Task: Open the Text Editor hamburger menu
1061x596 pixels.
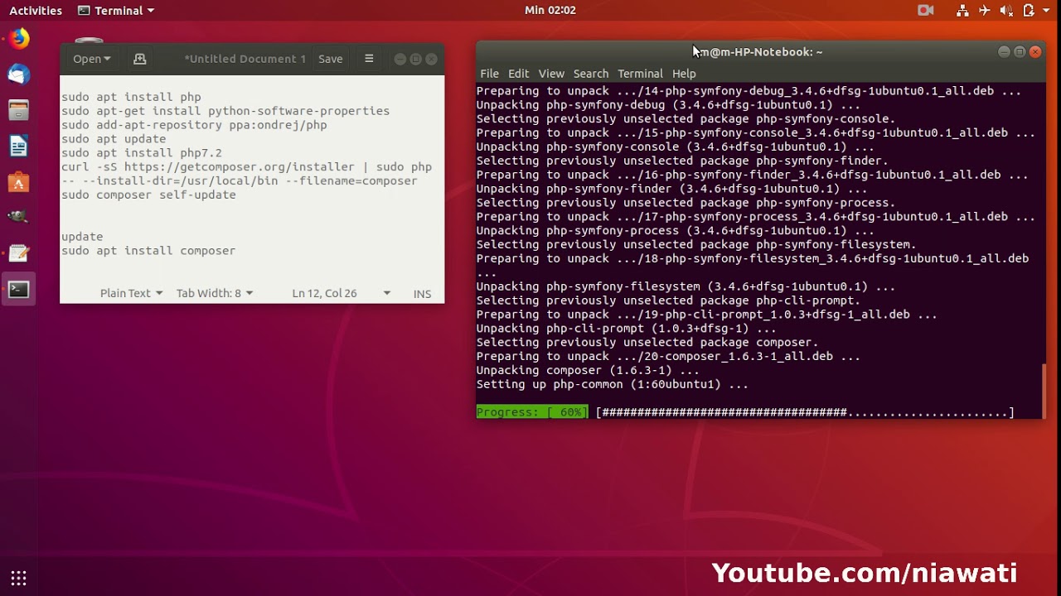Action: coord(369,59)
